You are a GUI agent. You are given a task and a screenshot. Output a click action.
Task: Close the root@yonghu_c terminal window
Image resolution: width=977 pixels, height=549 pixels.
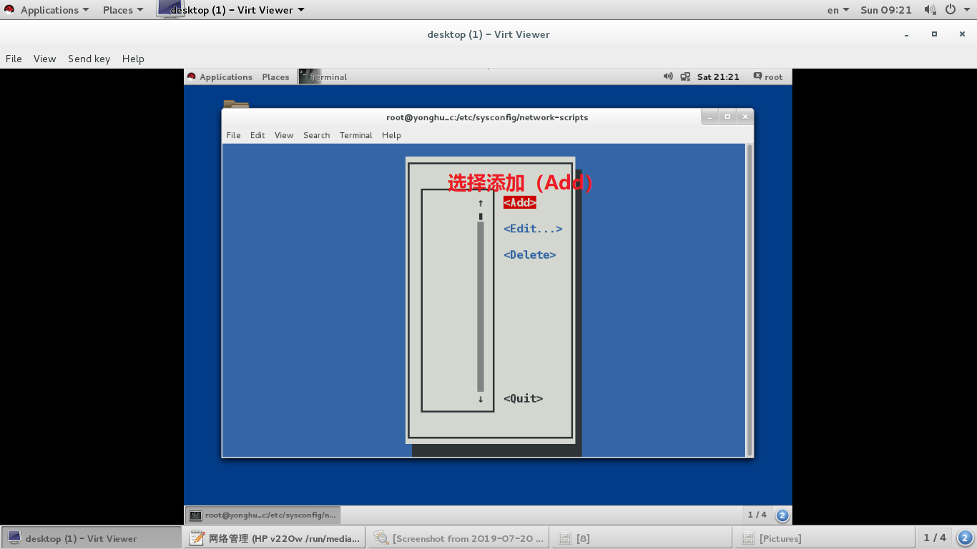(x=745, y=117)
